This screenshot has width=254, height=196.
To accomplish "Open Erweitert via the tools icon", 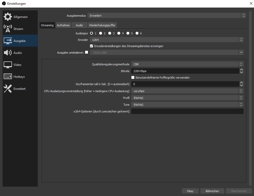I will click(8, 89).
